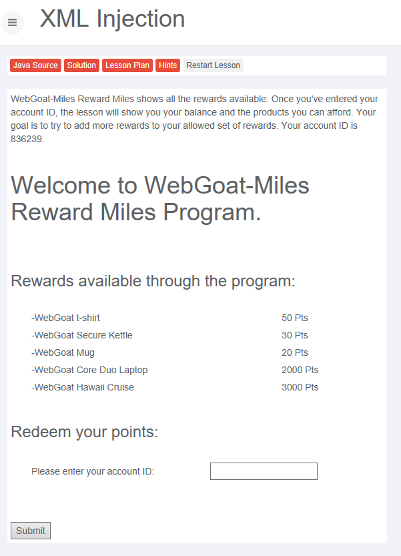Show the Hints

168,65
